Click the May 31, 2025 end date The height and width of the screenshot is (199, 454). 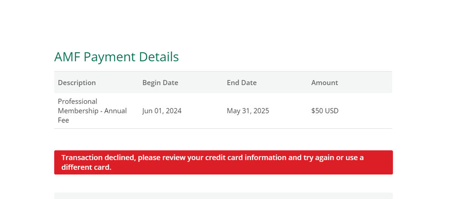coord(248,111)
